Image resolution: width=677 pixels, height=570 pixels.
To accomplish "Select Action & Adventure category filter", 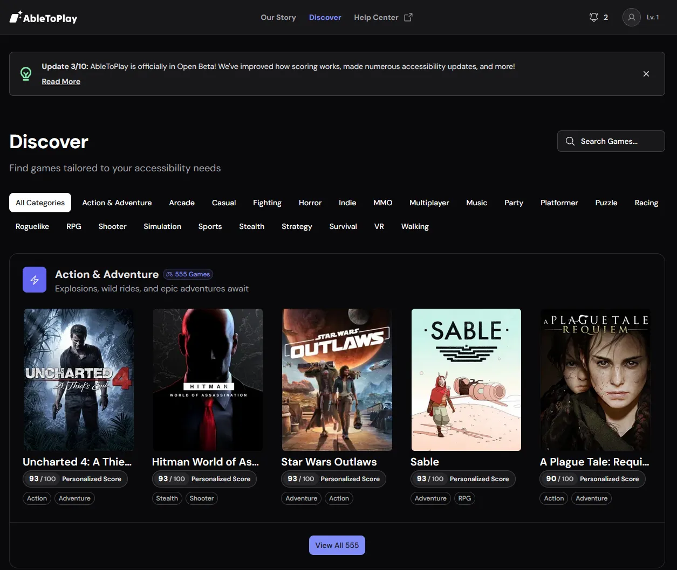I will click(117, 203).
